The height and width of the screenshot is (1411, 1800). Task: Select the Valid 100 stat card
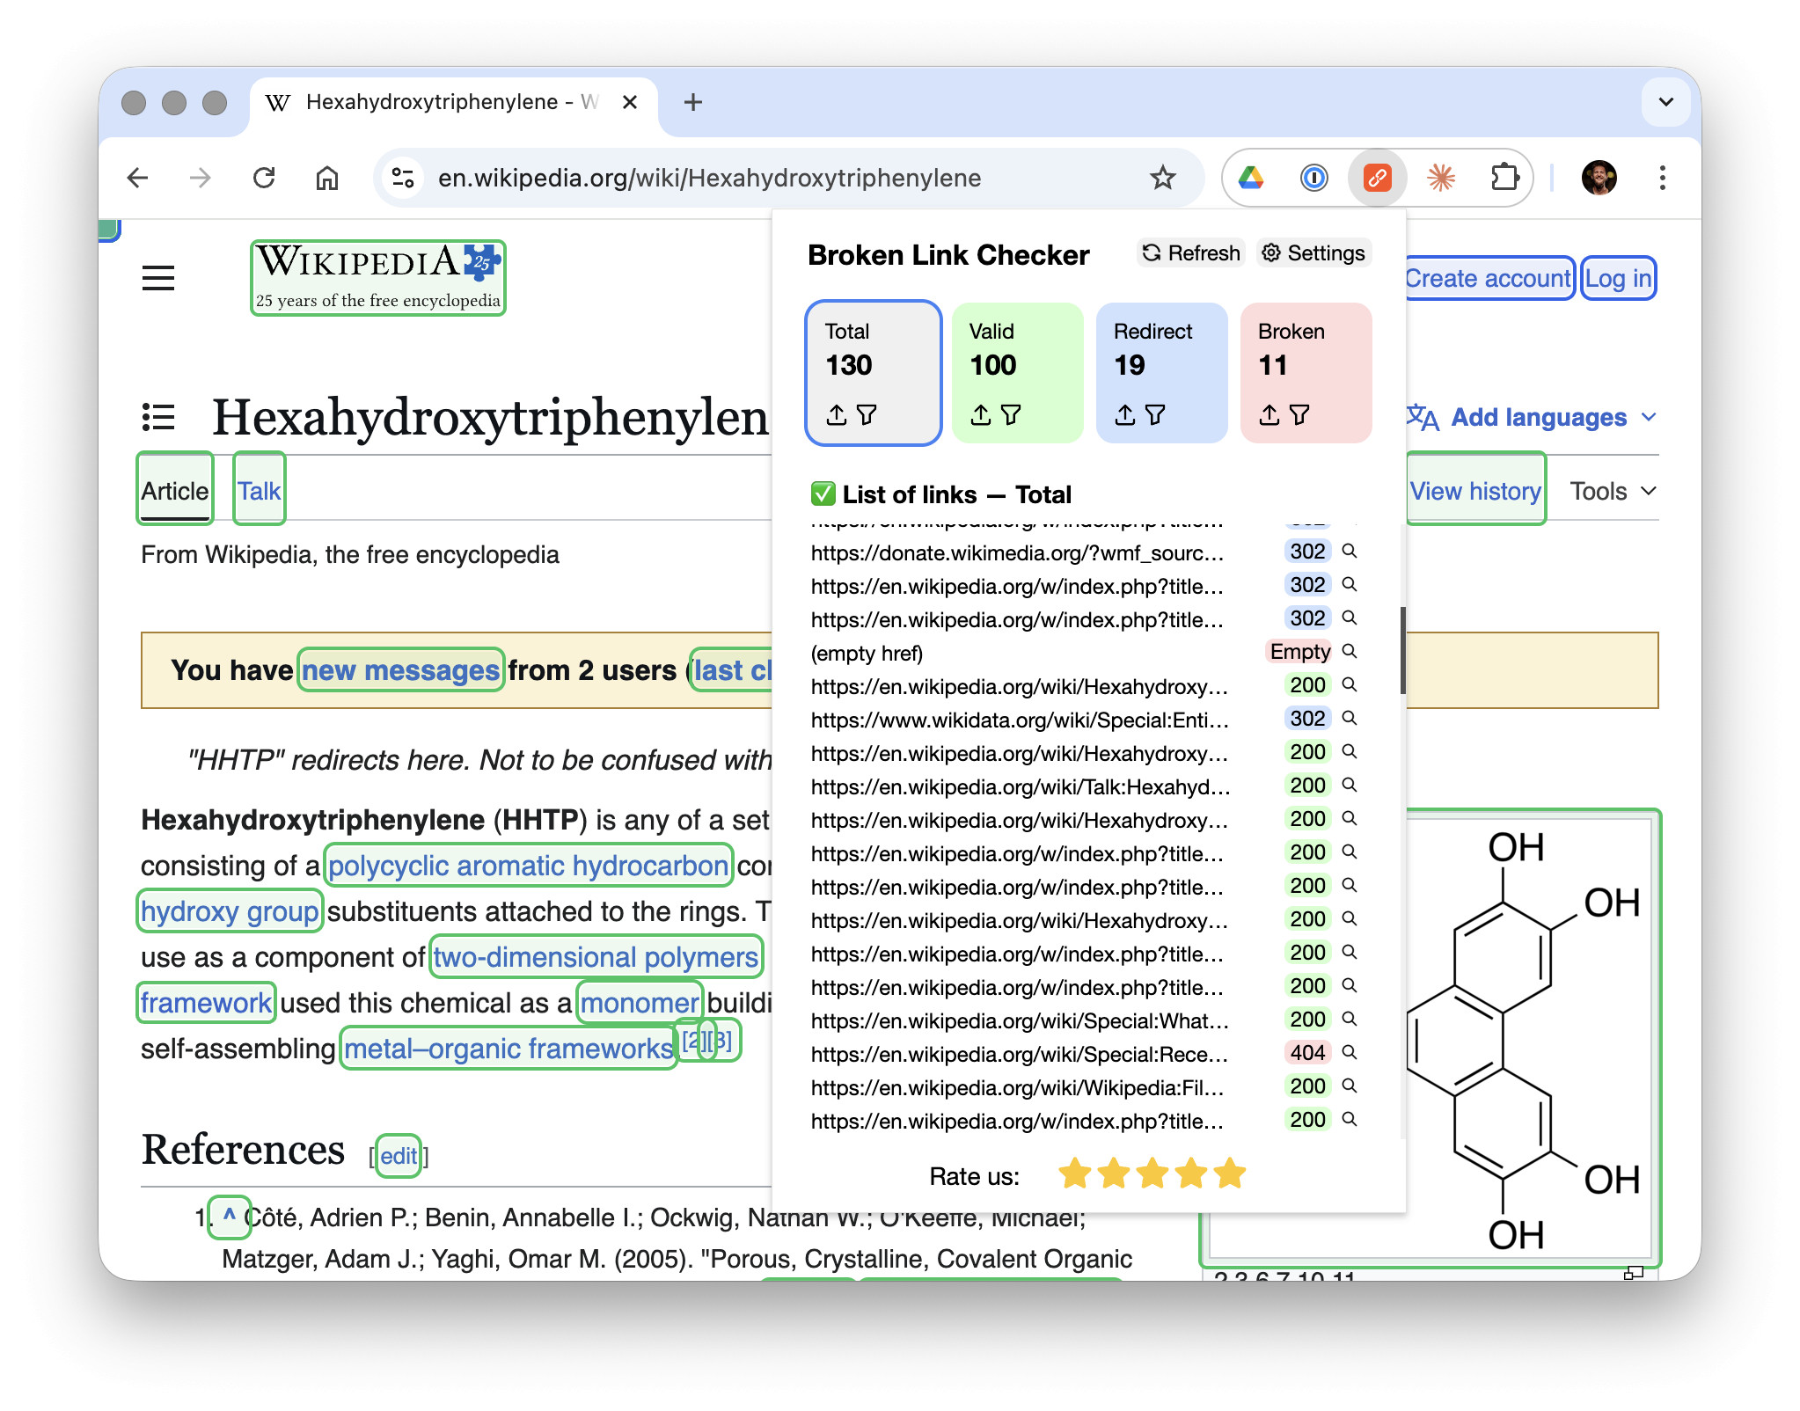pyautogui.click(x=1017, y=372)
